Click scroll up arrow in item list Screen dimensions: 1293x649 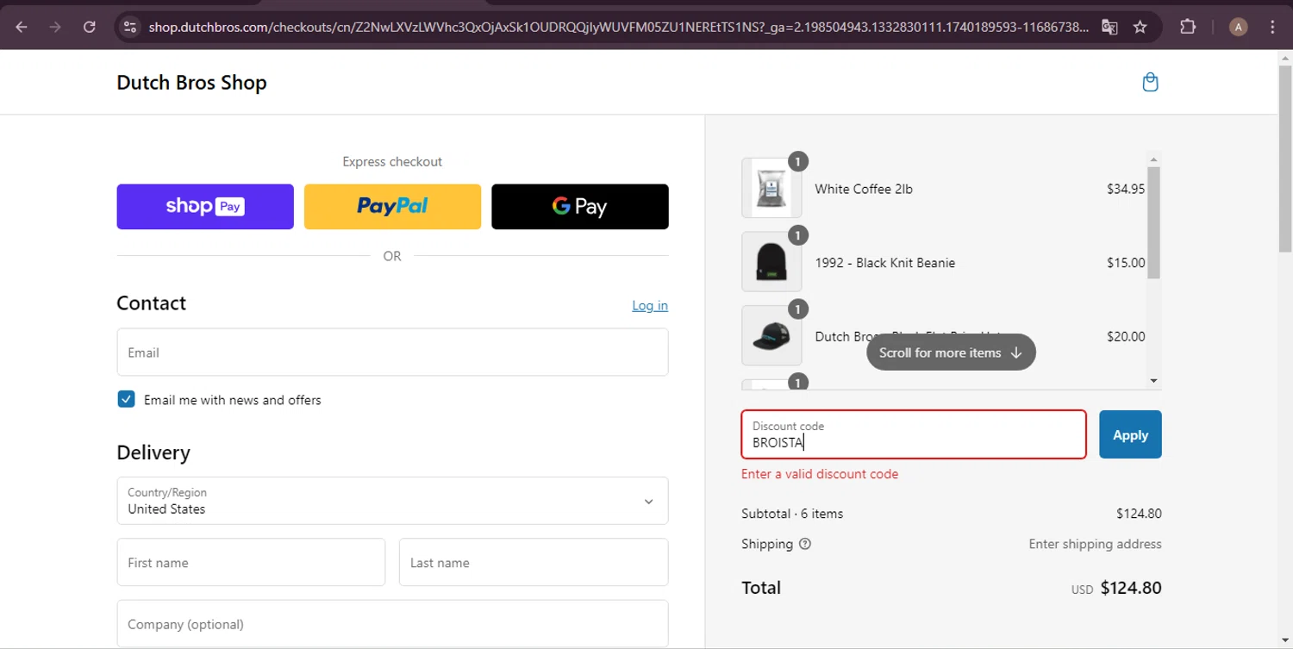(1153, 159)
